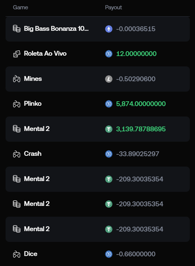Click the Litecoin icon in the Mines row
Viewport: 195px width, 266px height.
pyautogui.click(x=109, y=79)
